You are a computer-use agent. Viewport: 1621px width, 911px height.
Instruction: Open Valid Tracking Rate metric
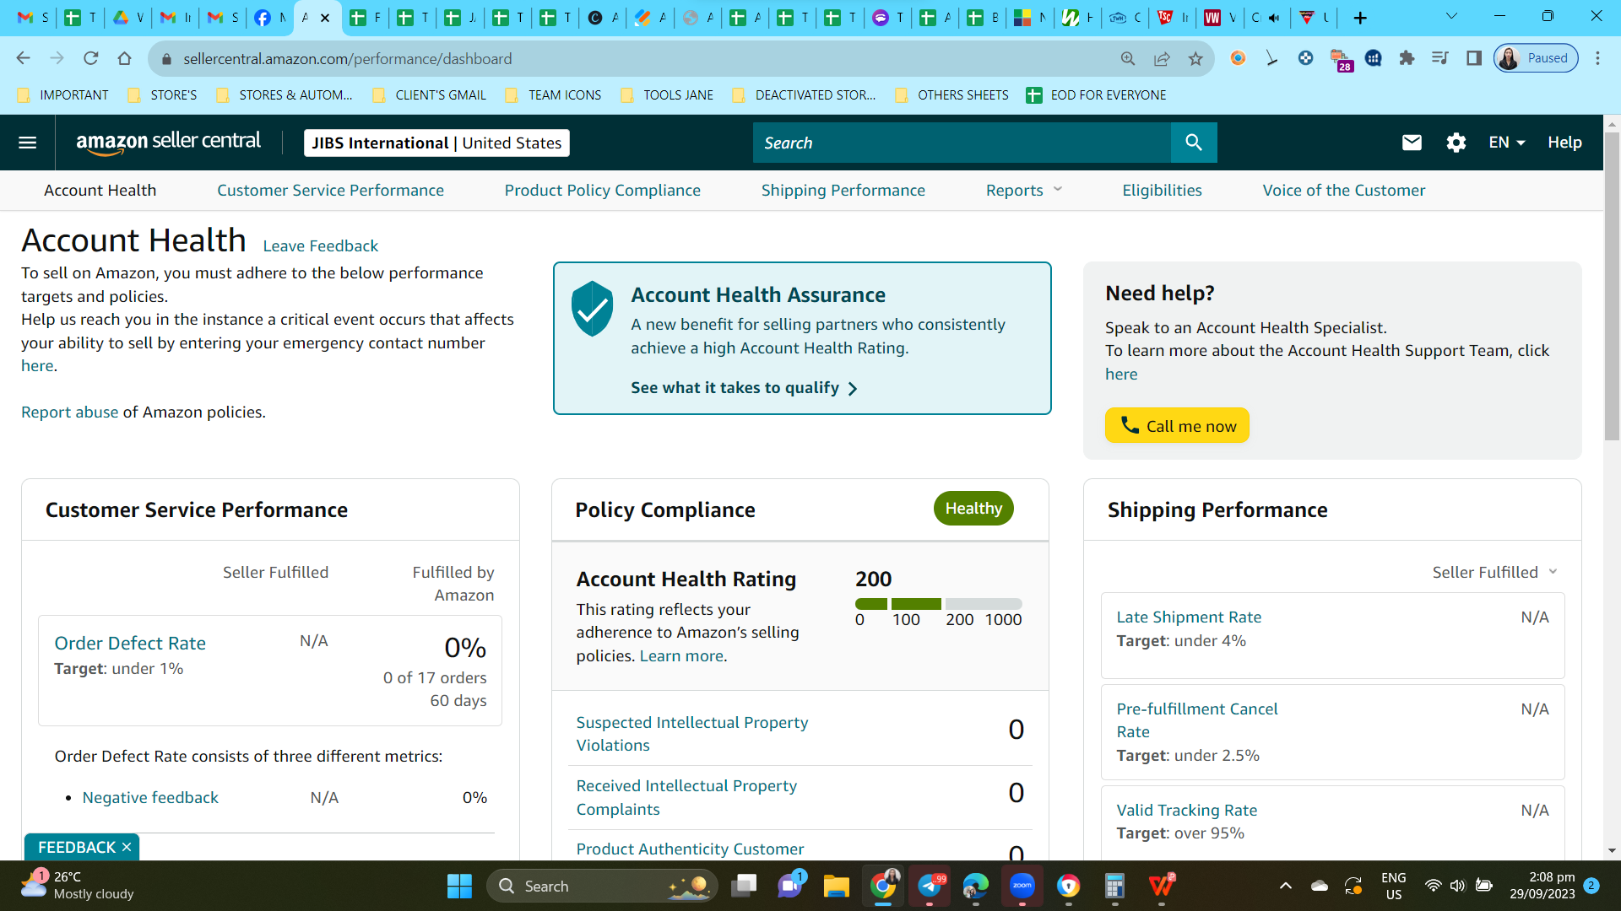pyautogui.click(x=1187, y=810)
